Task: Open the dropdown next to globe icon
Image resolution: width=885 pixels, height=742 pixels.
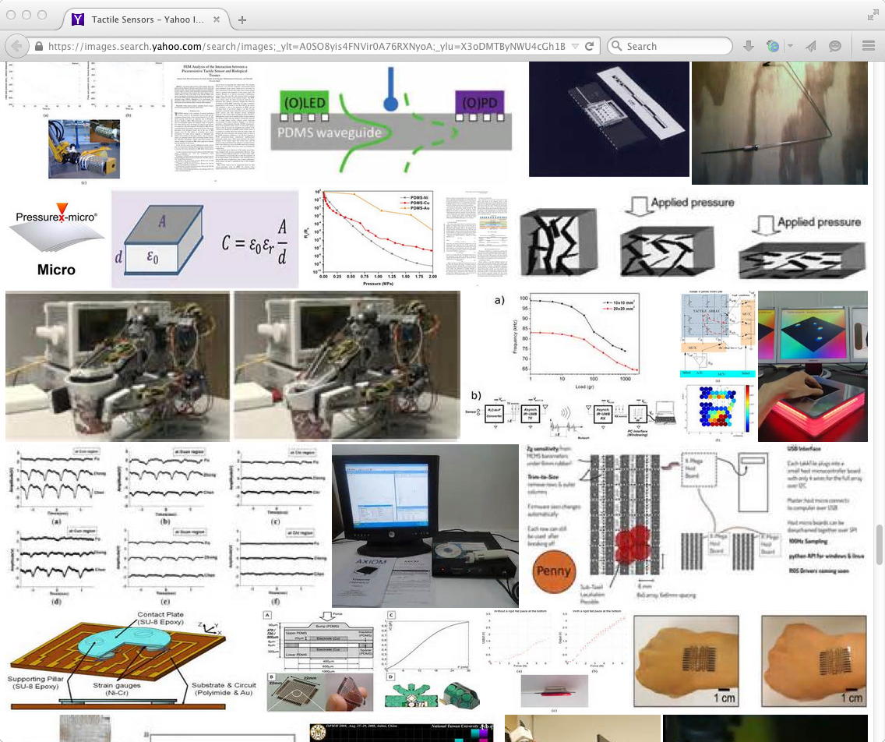Action: 790,46
